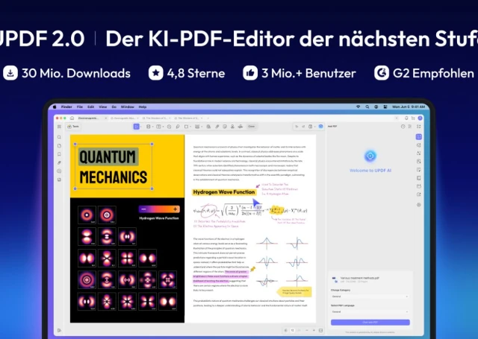Screen dimensions: 478x339
Task: Open AI chat history clock icon
Action: [x=403, y=127]
